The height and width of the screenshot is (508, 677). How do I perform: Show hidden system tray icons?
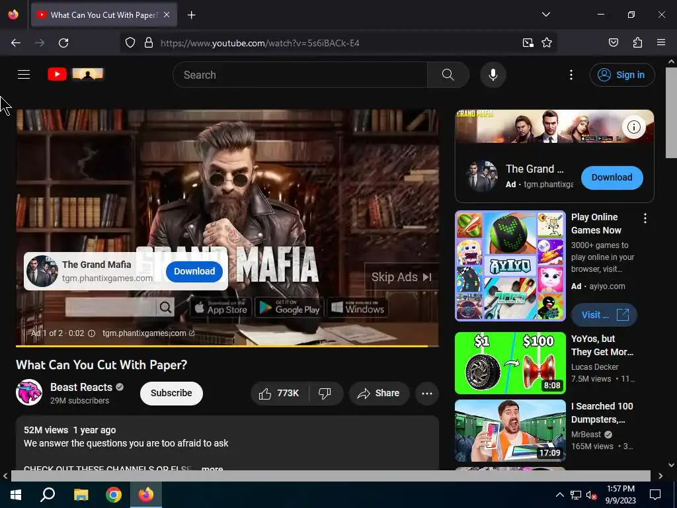[559, 495]
